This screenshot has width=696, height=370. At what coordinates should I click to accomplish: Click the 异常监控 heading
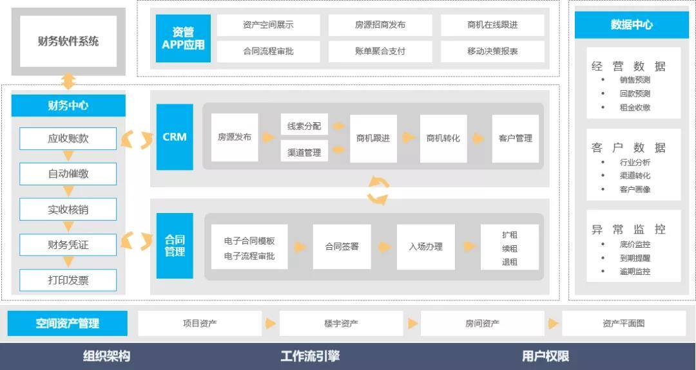tap(628, 230)
